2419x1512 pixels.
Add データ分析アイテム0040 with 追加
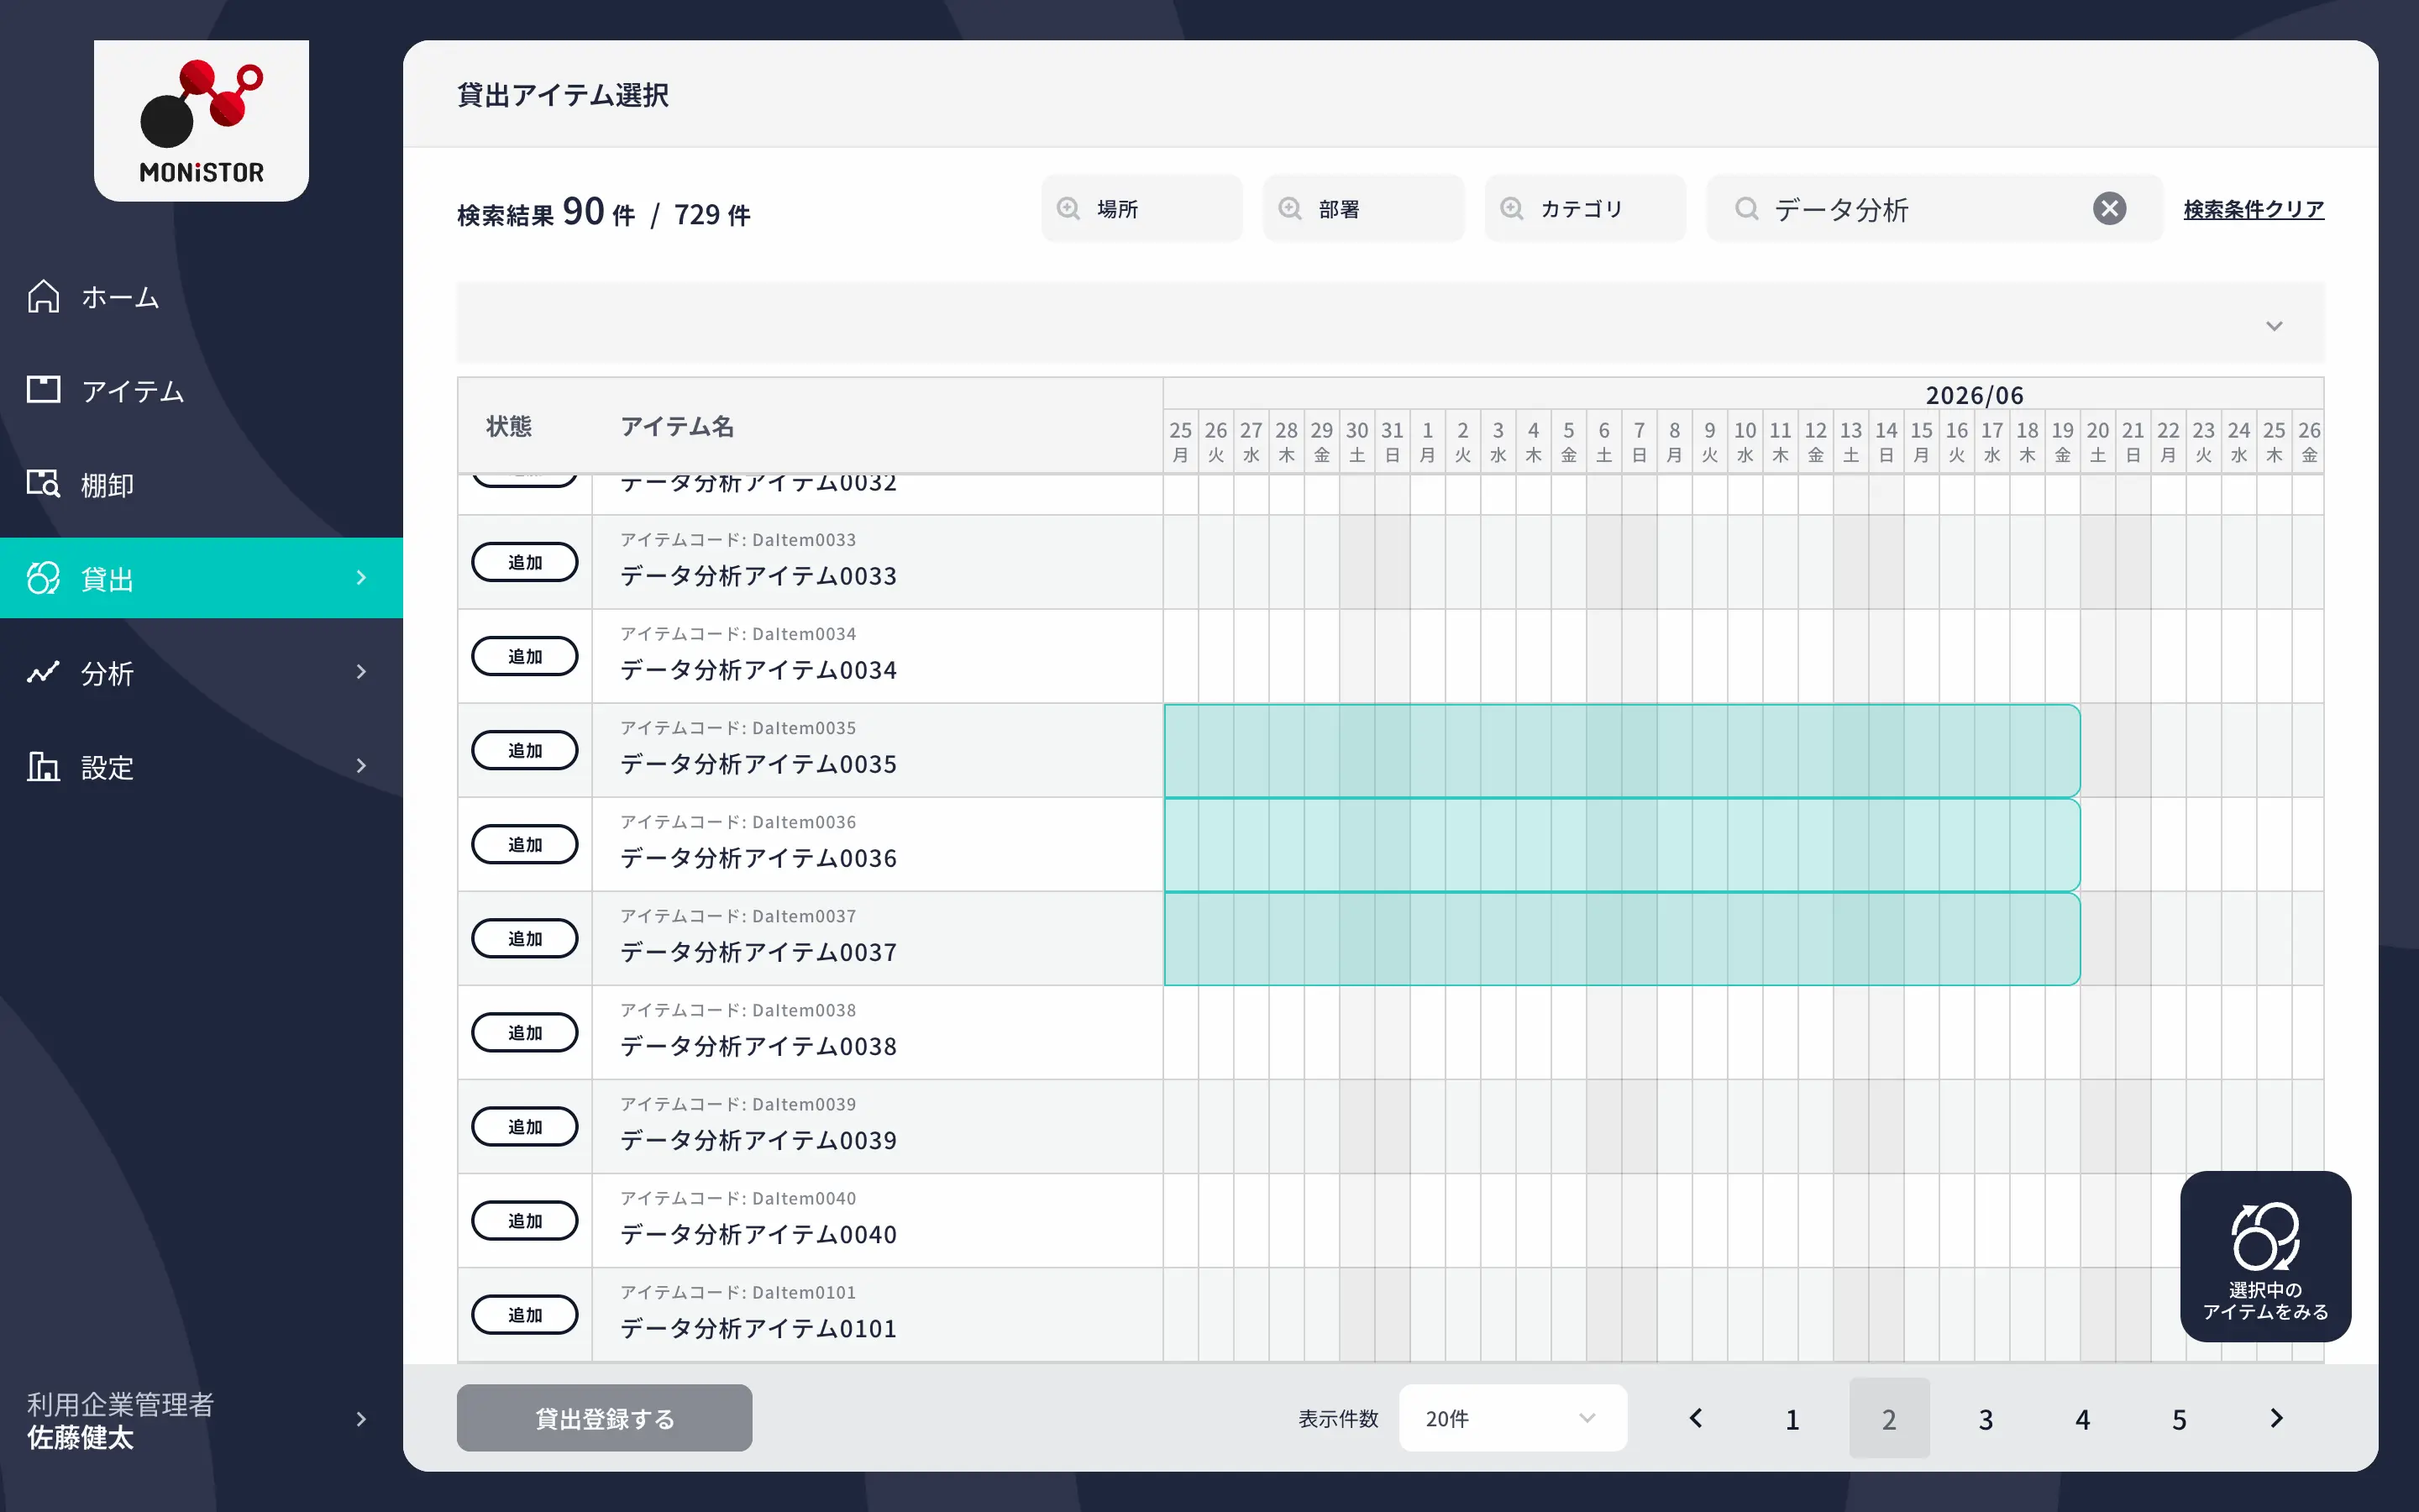525,1220
